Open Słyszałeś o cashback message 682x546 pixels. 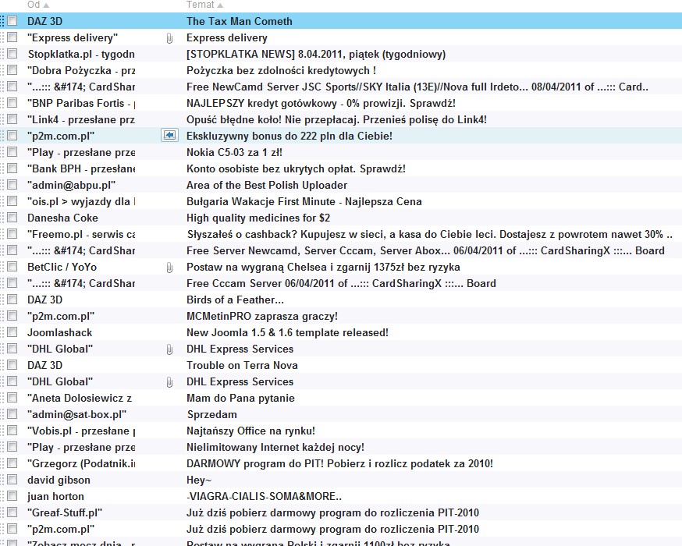click(x=430, y=234)
